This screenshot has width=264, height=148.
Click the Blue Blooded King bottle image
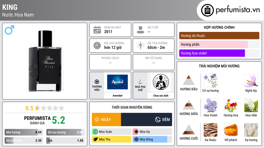45,61
